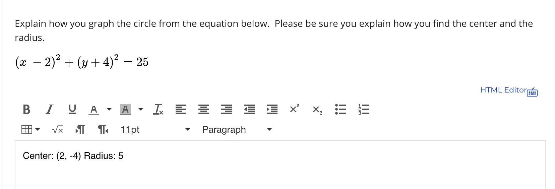Increase the indent level
Image resolution: width=555 pixels, height=189 pixels.
tap(272, 109)
